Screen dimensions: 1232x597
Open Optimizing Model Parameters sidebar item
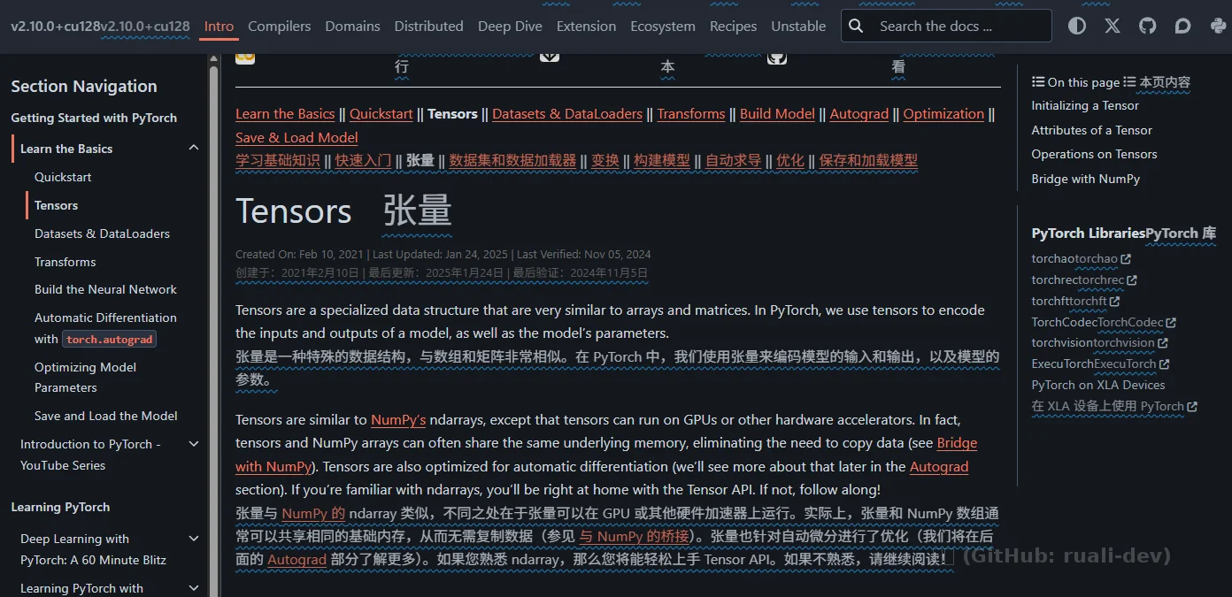click(x=85, y=378)
